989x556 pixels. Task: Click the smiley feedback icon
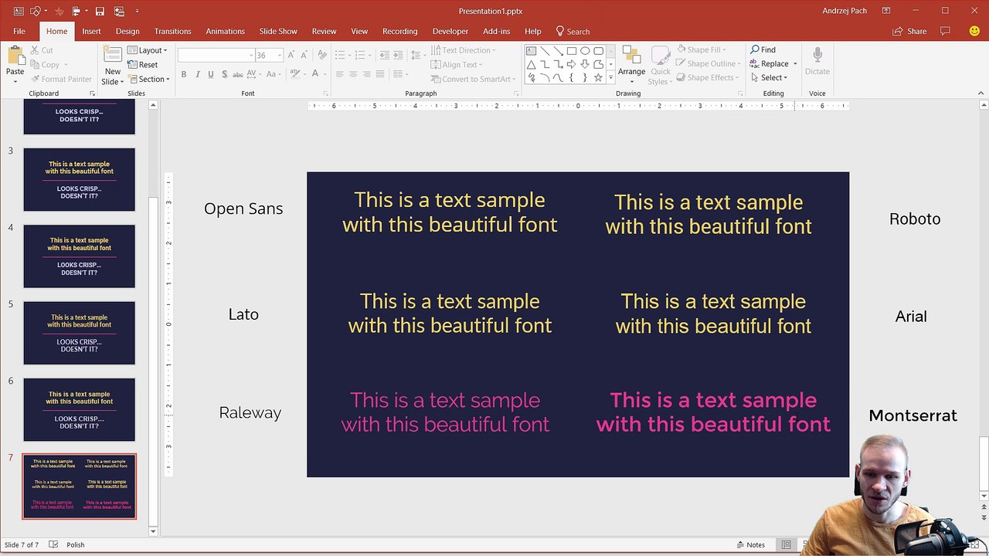[974, 31]
